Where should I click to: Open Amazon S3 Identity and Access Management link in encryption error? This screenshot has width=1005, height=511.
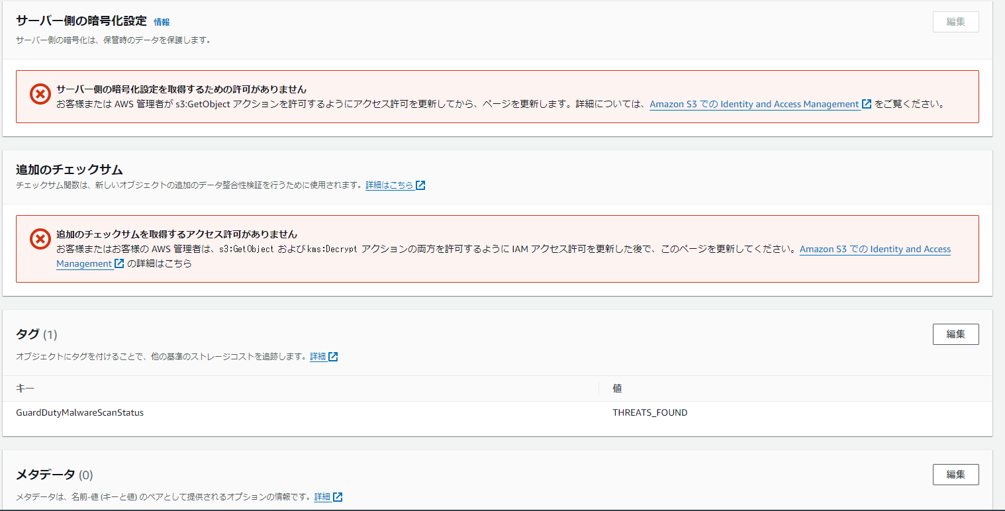pyautogui.click(x=754, y=104)
